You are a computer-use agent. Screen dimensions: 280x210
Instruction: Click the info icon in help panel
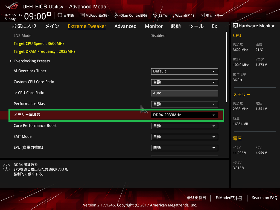tap(6, 167)
